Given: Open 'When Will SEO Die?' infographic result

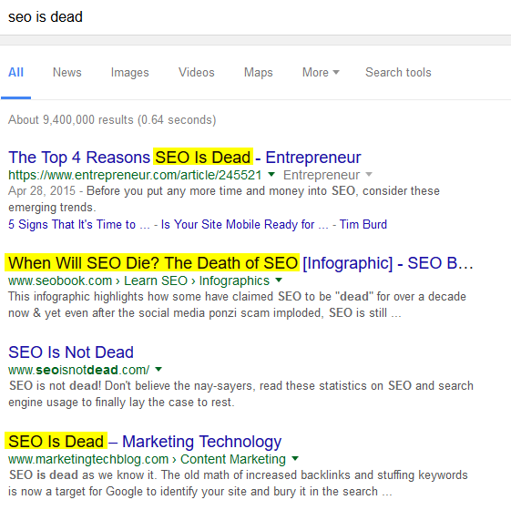Looking at the screenshot, I should pos(240,263).
